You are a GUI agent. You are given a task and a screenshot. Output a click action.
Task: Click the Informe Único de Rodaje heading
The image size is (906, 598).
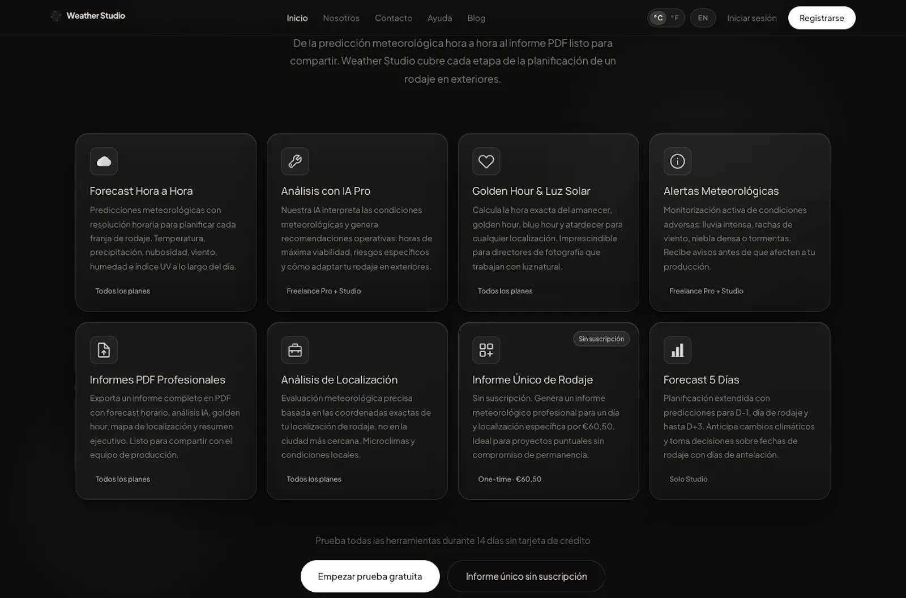click(x=532, y=379)
